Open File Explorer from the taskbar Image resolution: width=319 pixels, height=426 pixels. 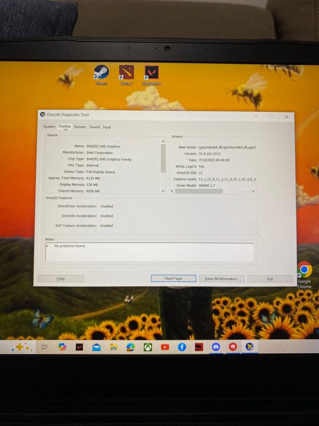[114, 347]
